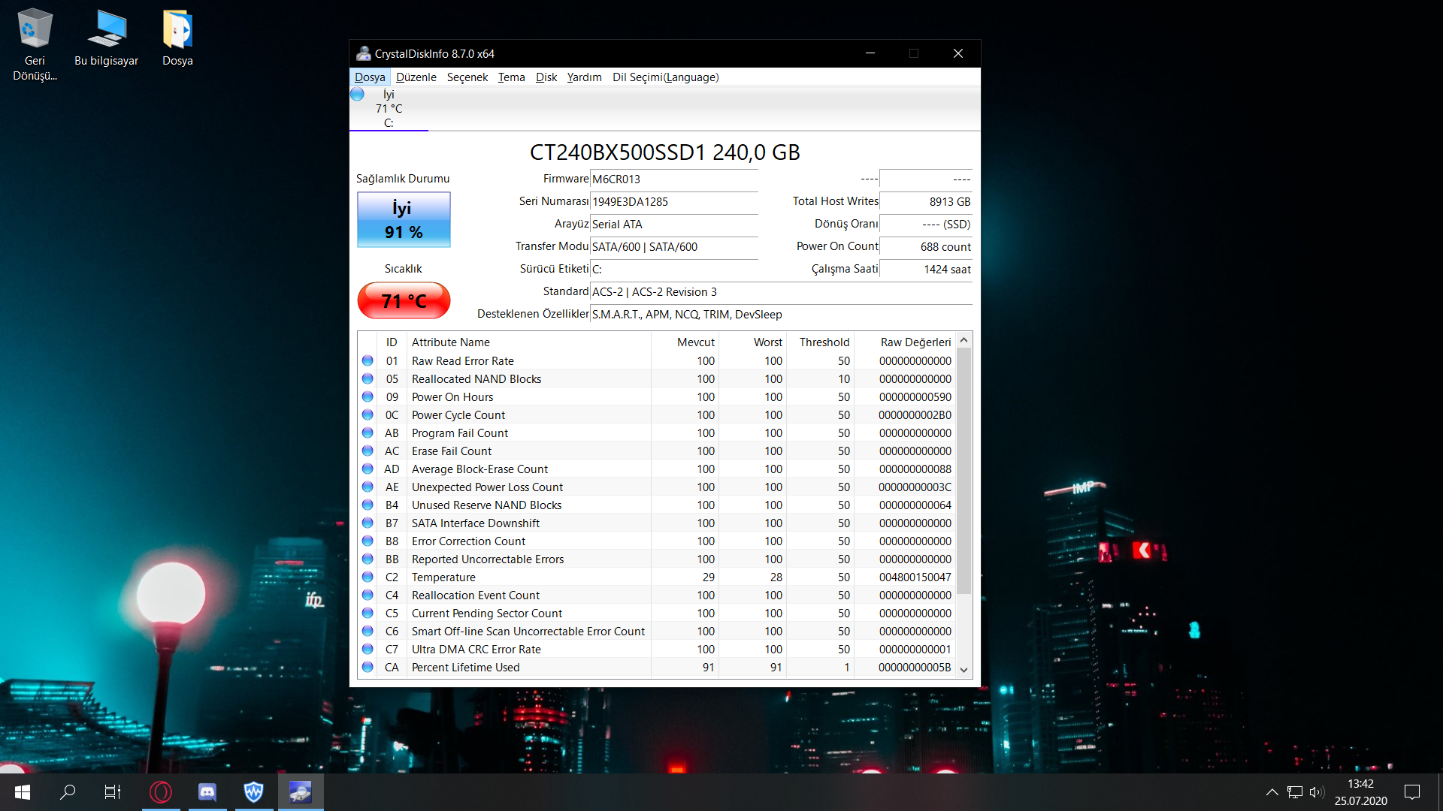
Task: Click the attribute list vertical scrollbar thumb
Action: pos(964,471)
